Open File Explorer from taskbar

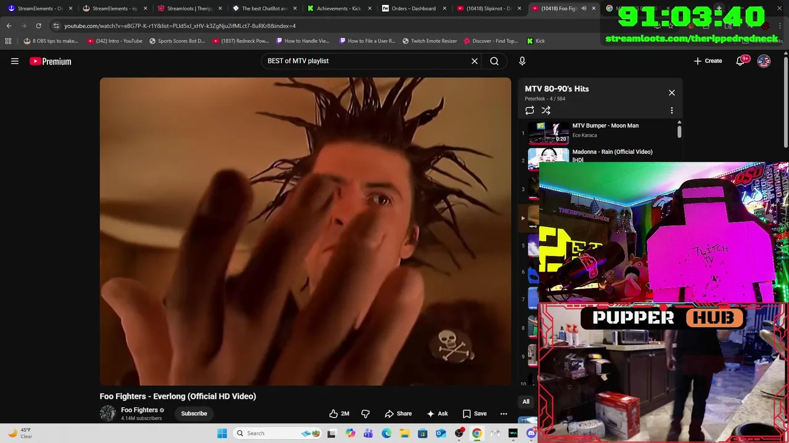click(x=404, y=433)
